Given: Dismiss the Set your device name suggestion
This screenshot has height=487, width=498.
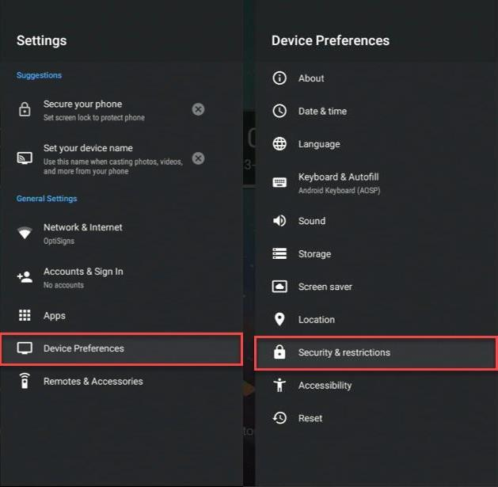Looking at the screenshot, I should click(199, 158).
